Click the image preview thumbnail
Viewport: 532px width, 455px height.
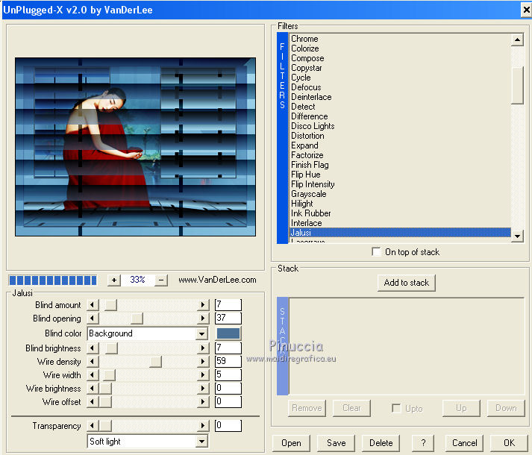click(135, 147)
